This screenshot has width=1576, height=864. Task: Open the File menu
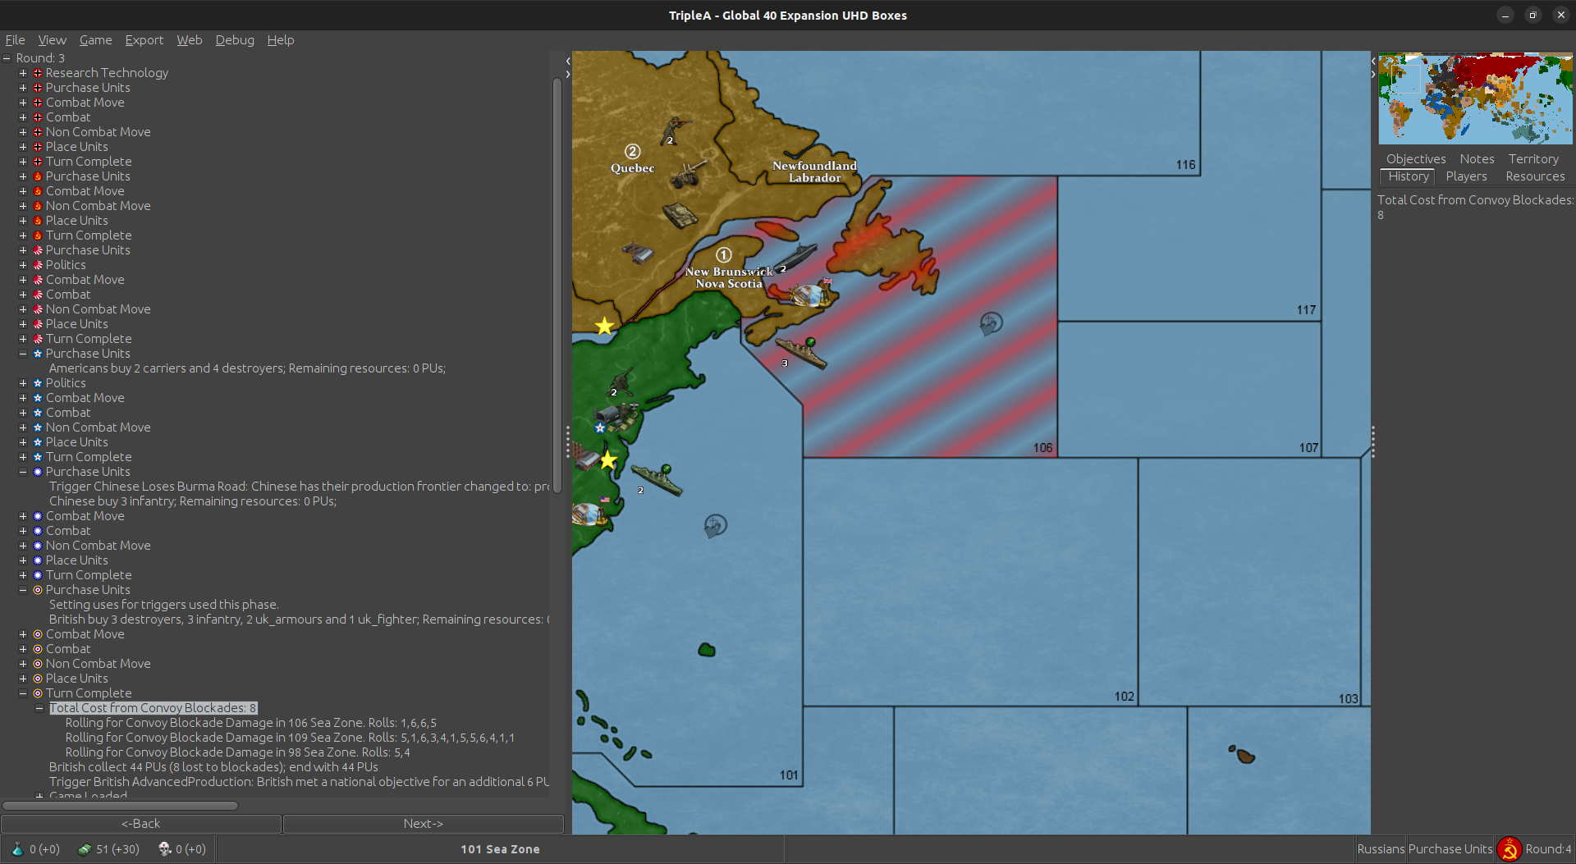point(15,39)
